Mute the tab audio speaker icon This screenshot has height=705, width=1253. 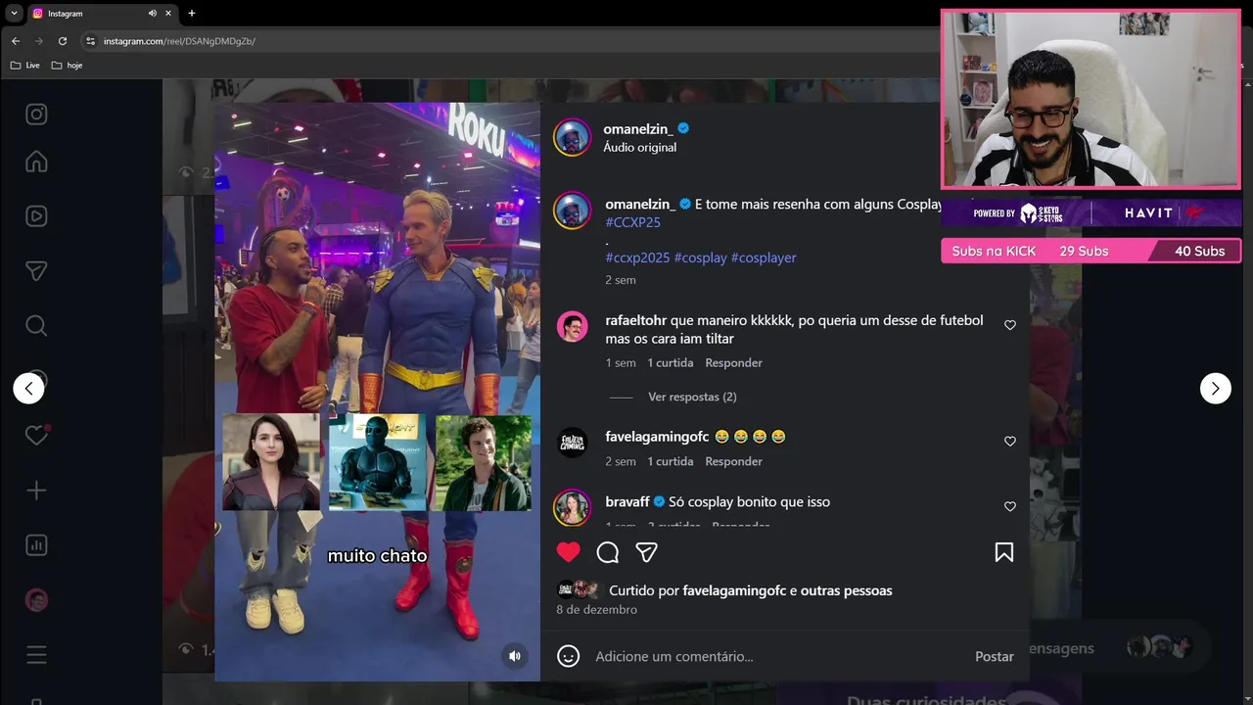(153, 14)
